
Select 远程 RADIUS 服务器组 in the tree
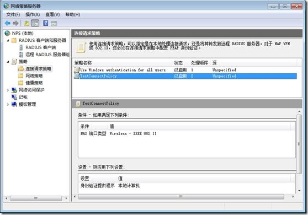click(47, 55)
